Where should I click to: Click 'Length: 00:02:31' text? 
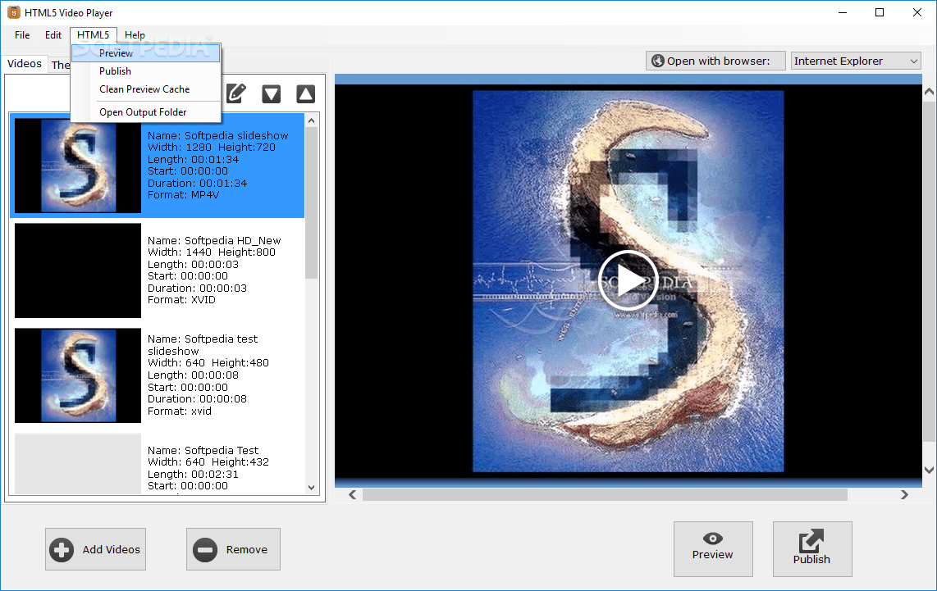pyautogui.click(x=193, y=474)
